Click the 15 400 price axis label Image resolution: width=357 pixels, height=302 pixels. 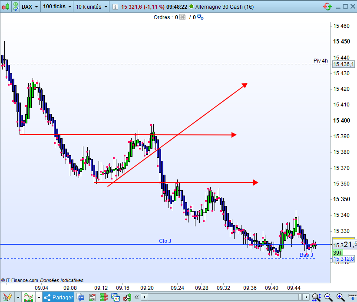(341, 120)
